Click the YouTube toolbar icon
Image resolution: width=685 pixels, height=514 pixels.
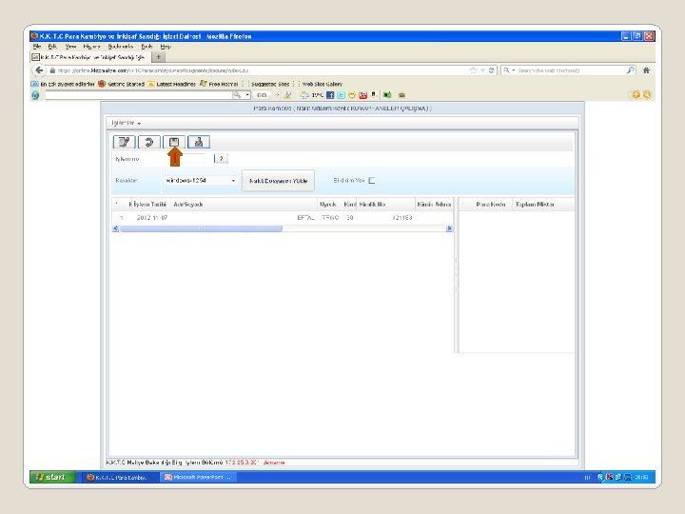pyautogui.click(x=362, y=95)
